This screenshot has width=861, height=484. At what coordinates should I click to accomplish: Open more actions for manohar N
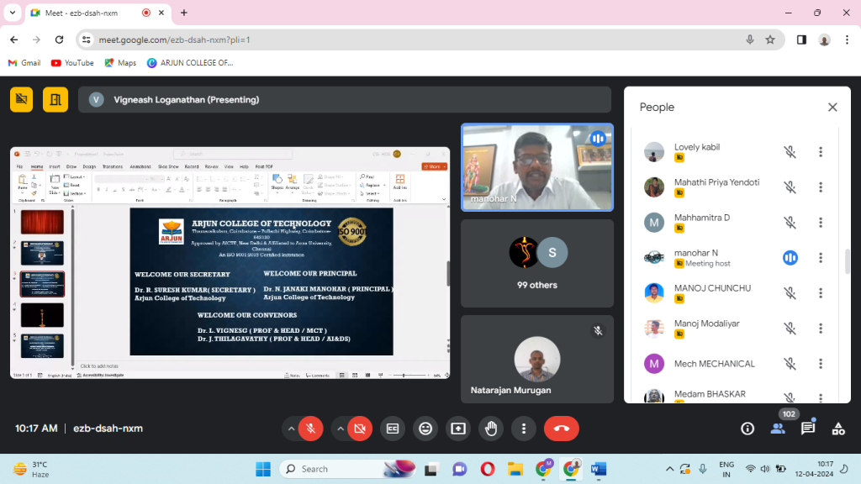coord(821,258)
